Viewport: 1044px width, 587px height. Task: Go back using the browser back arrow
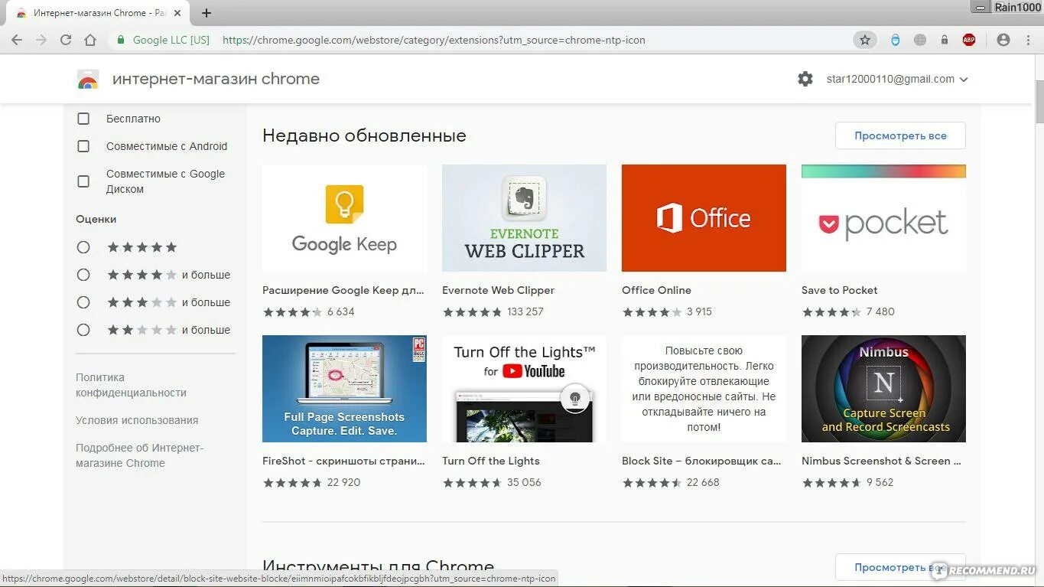click(x=17, y=40)
